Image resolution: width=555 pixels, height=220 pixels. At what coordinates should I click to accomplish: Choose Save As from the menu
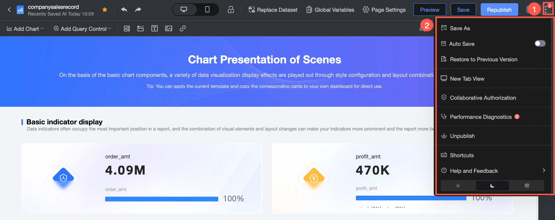point(460,28)
